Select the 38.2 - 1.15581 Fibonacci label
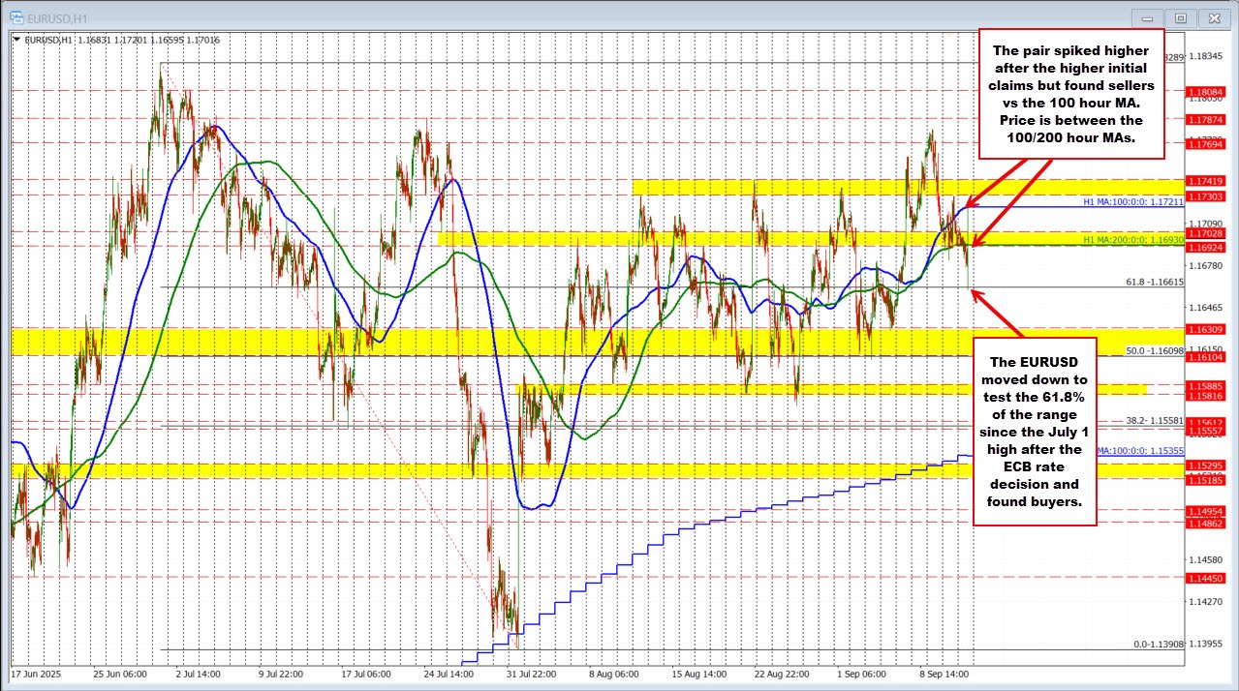This screenshot has height=691, width=1239. click(1155, 421)
